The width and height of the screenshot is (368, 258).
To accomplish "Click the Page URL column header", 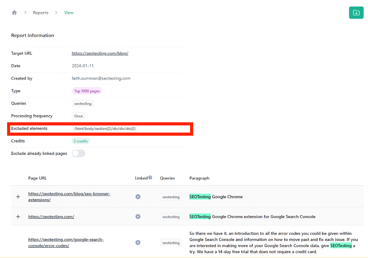I will coord(37,178).
